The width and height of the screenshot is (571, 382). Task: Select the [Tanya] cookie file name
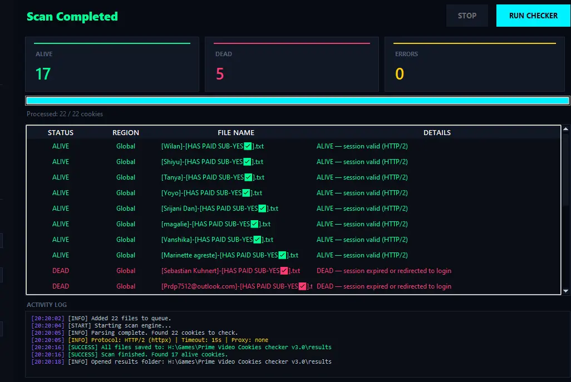[x=213, y=177]
